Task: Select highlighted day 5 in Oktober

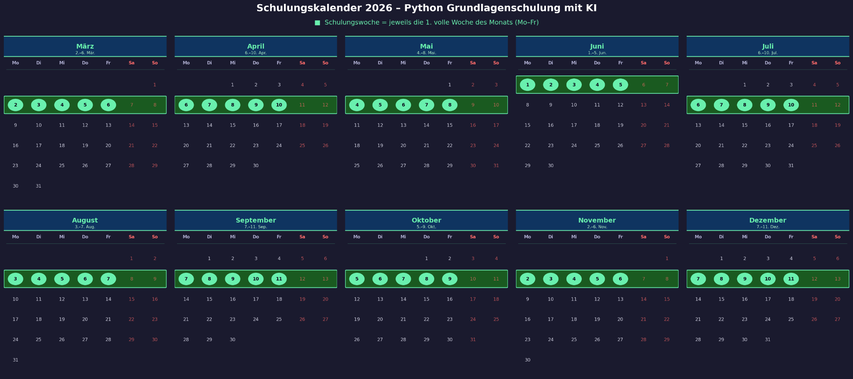Action: point(357,279)
